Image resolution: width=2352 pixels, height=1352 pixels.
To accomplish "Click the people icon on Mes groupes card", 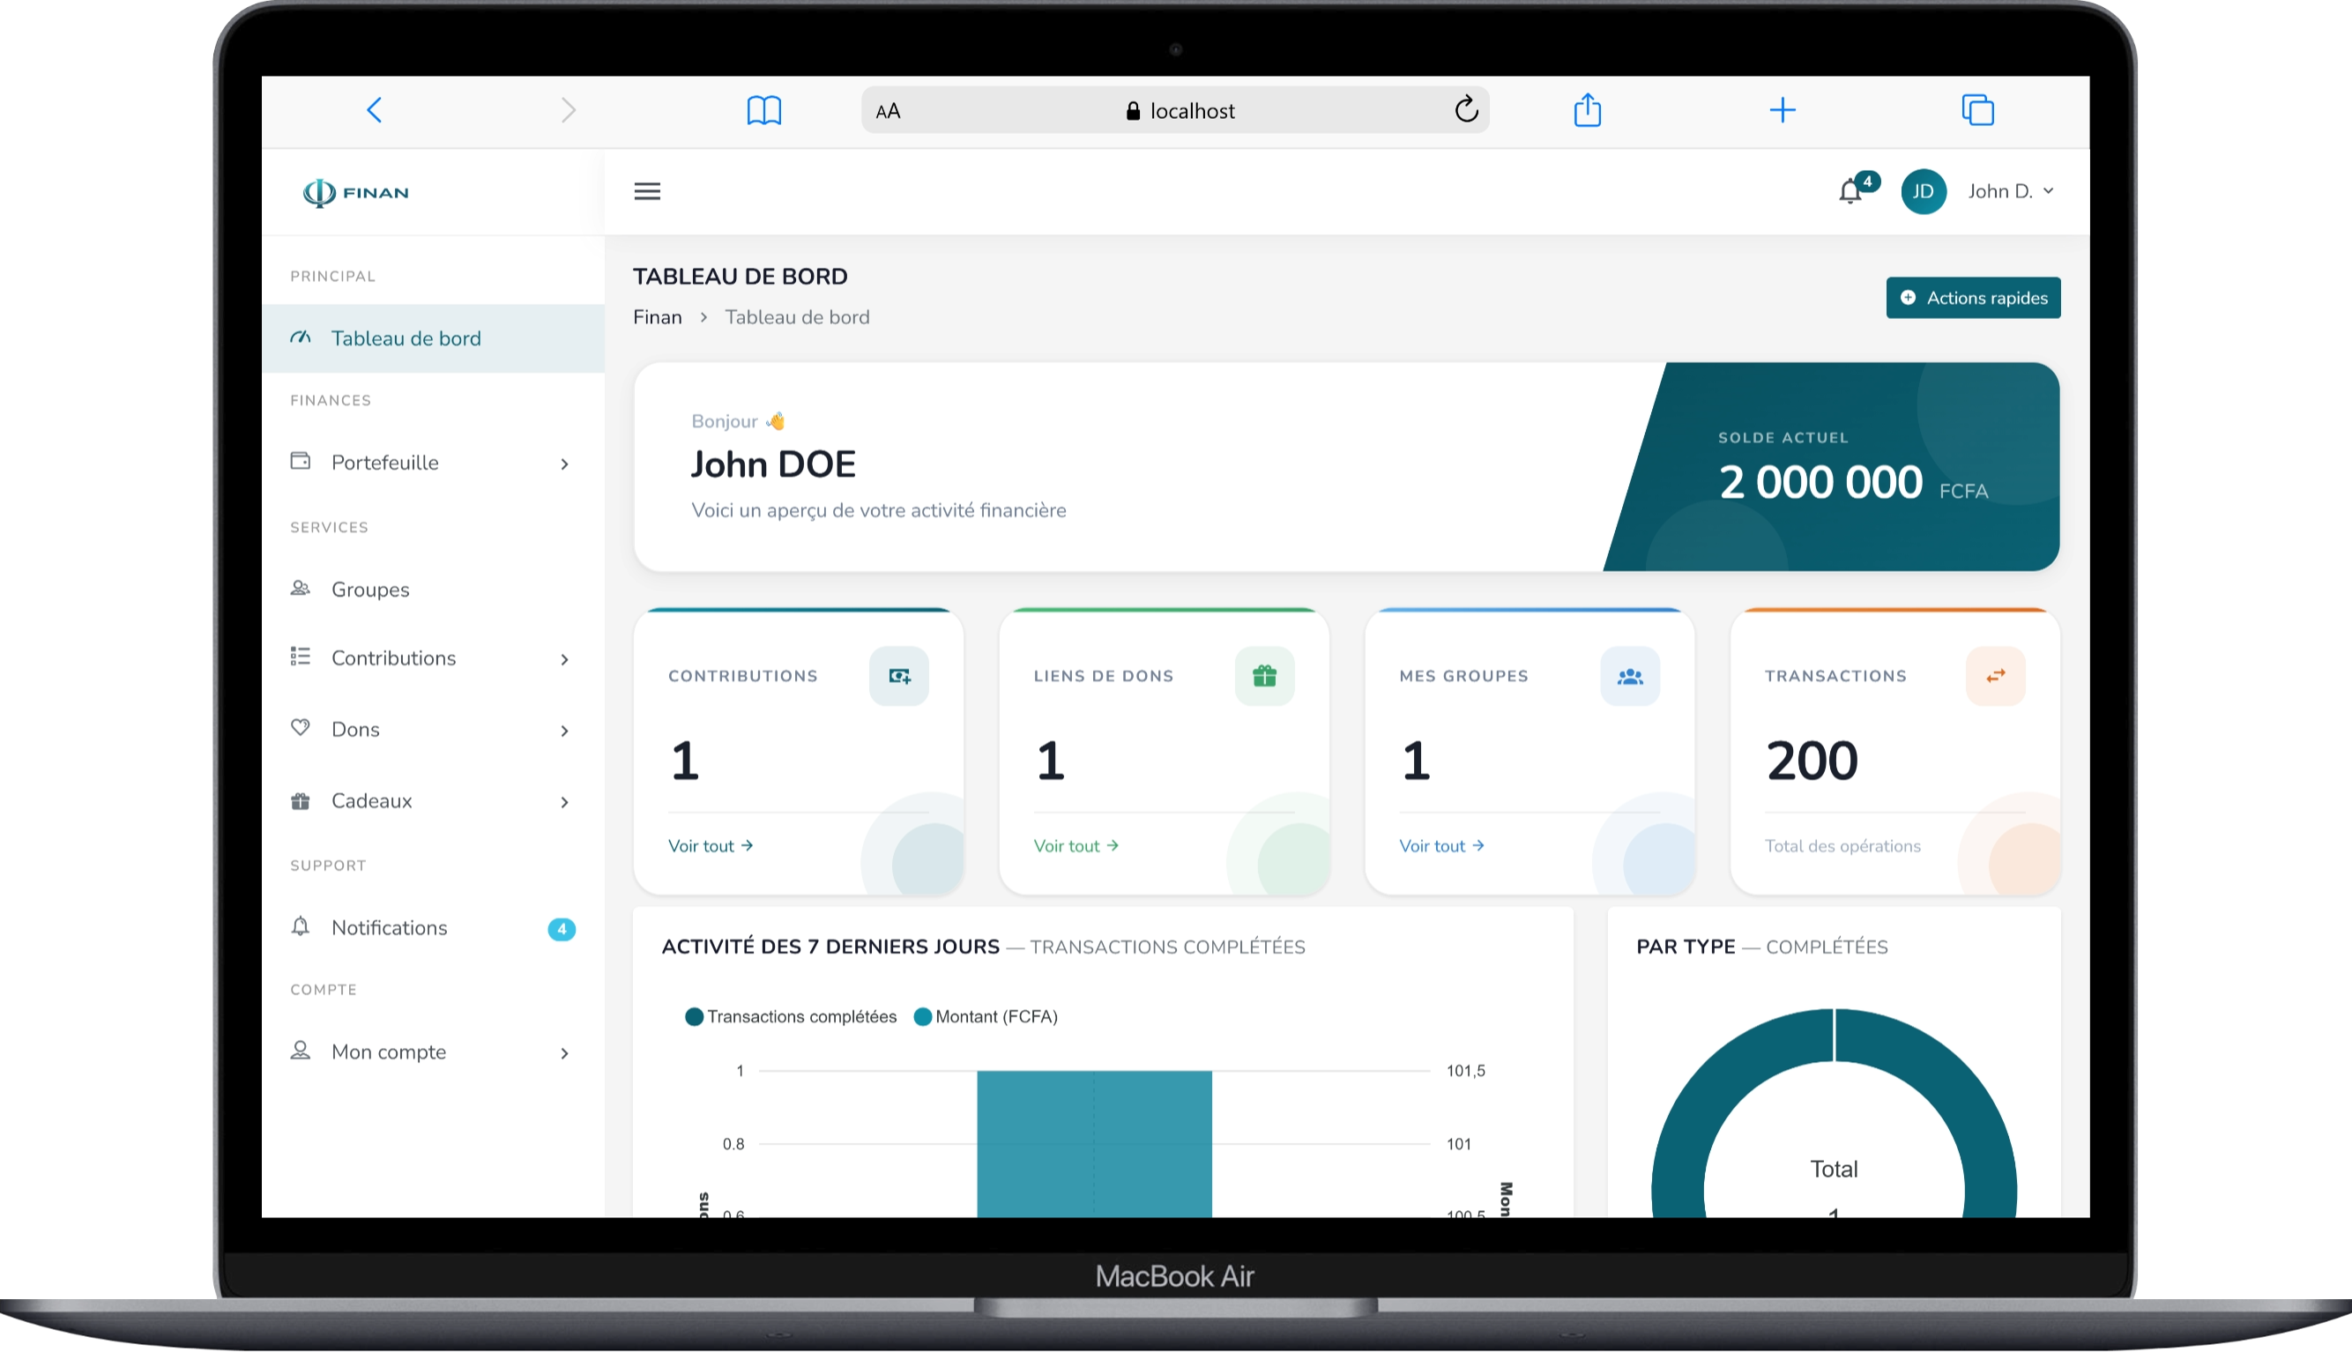I will pyautogui.click(x=1630, y=676).
